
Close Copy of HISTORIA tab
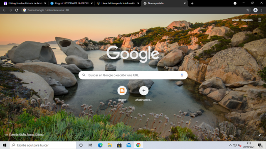pyautogui.click(x=91, y=3)
